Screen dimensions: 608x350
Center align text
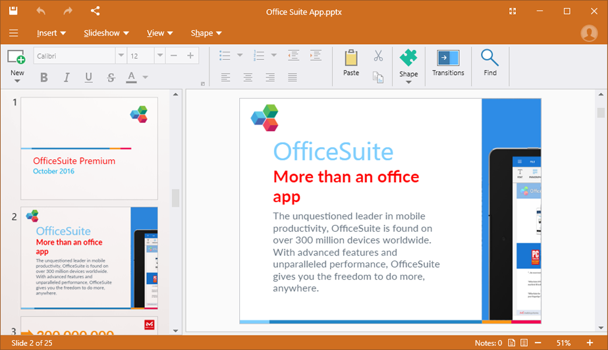(248, 78)
